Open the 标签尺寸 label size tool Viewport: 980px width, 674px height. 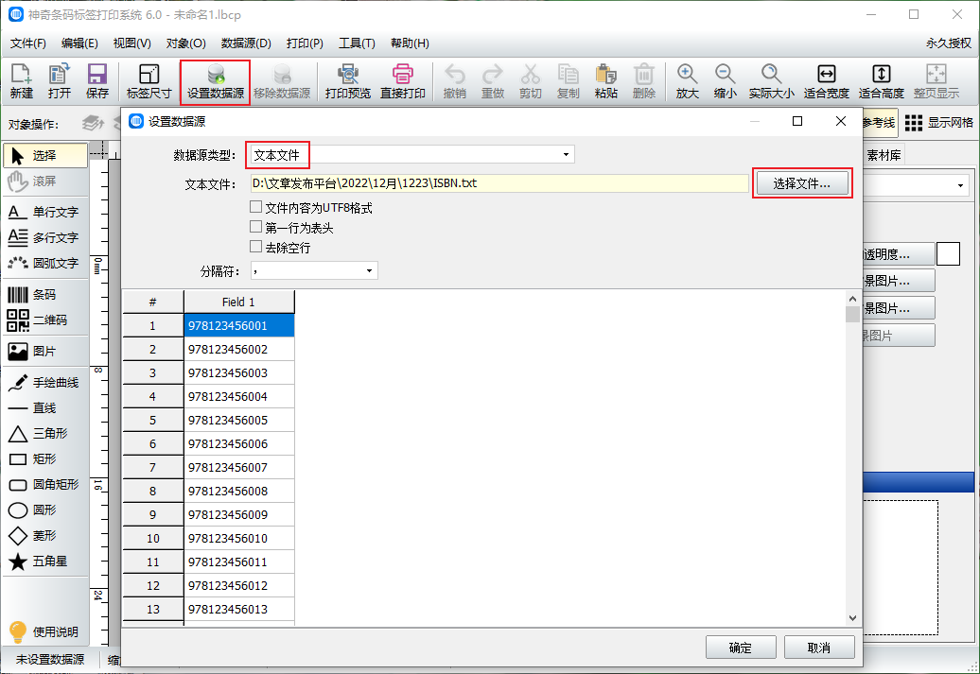click(149, 81)
